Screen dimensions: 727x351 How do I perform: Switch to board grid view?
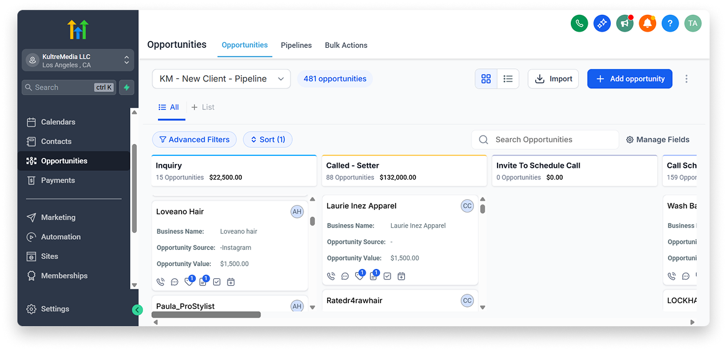click(486, 79)
